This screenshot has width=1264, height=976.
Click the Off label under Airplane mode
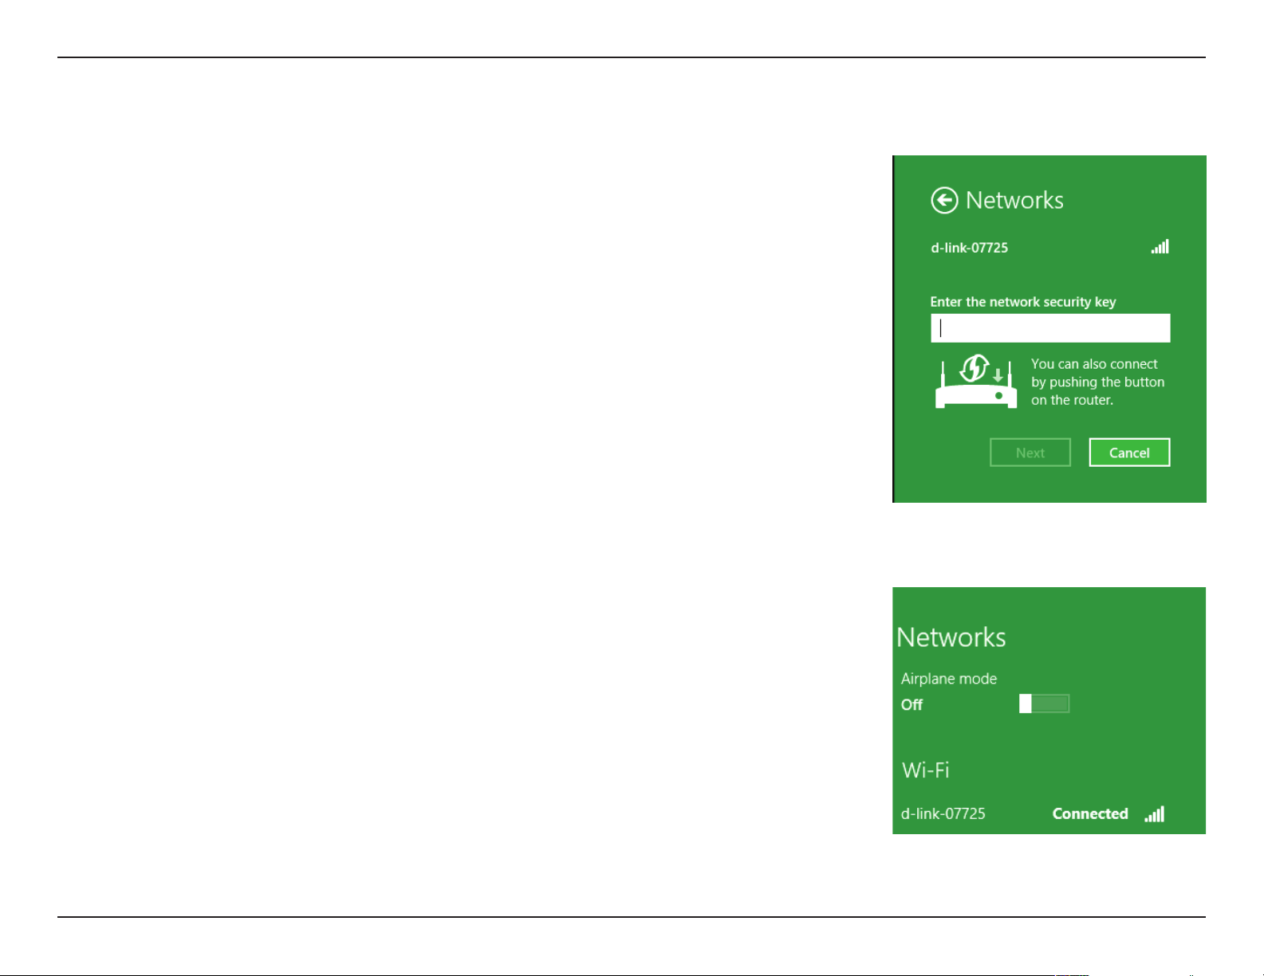(912, 704)
